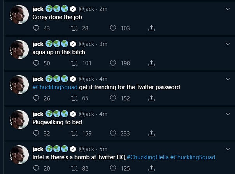235x174 pixels.
Task: Retweet the Twitter password tweet
Action: (74, 98)
